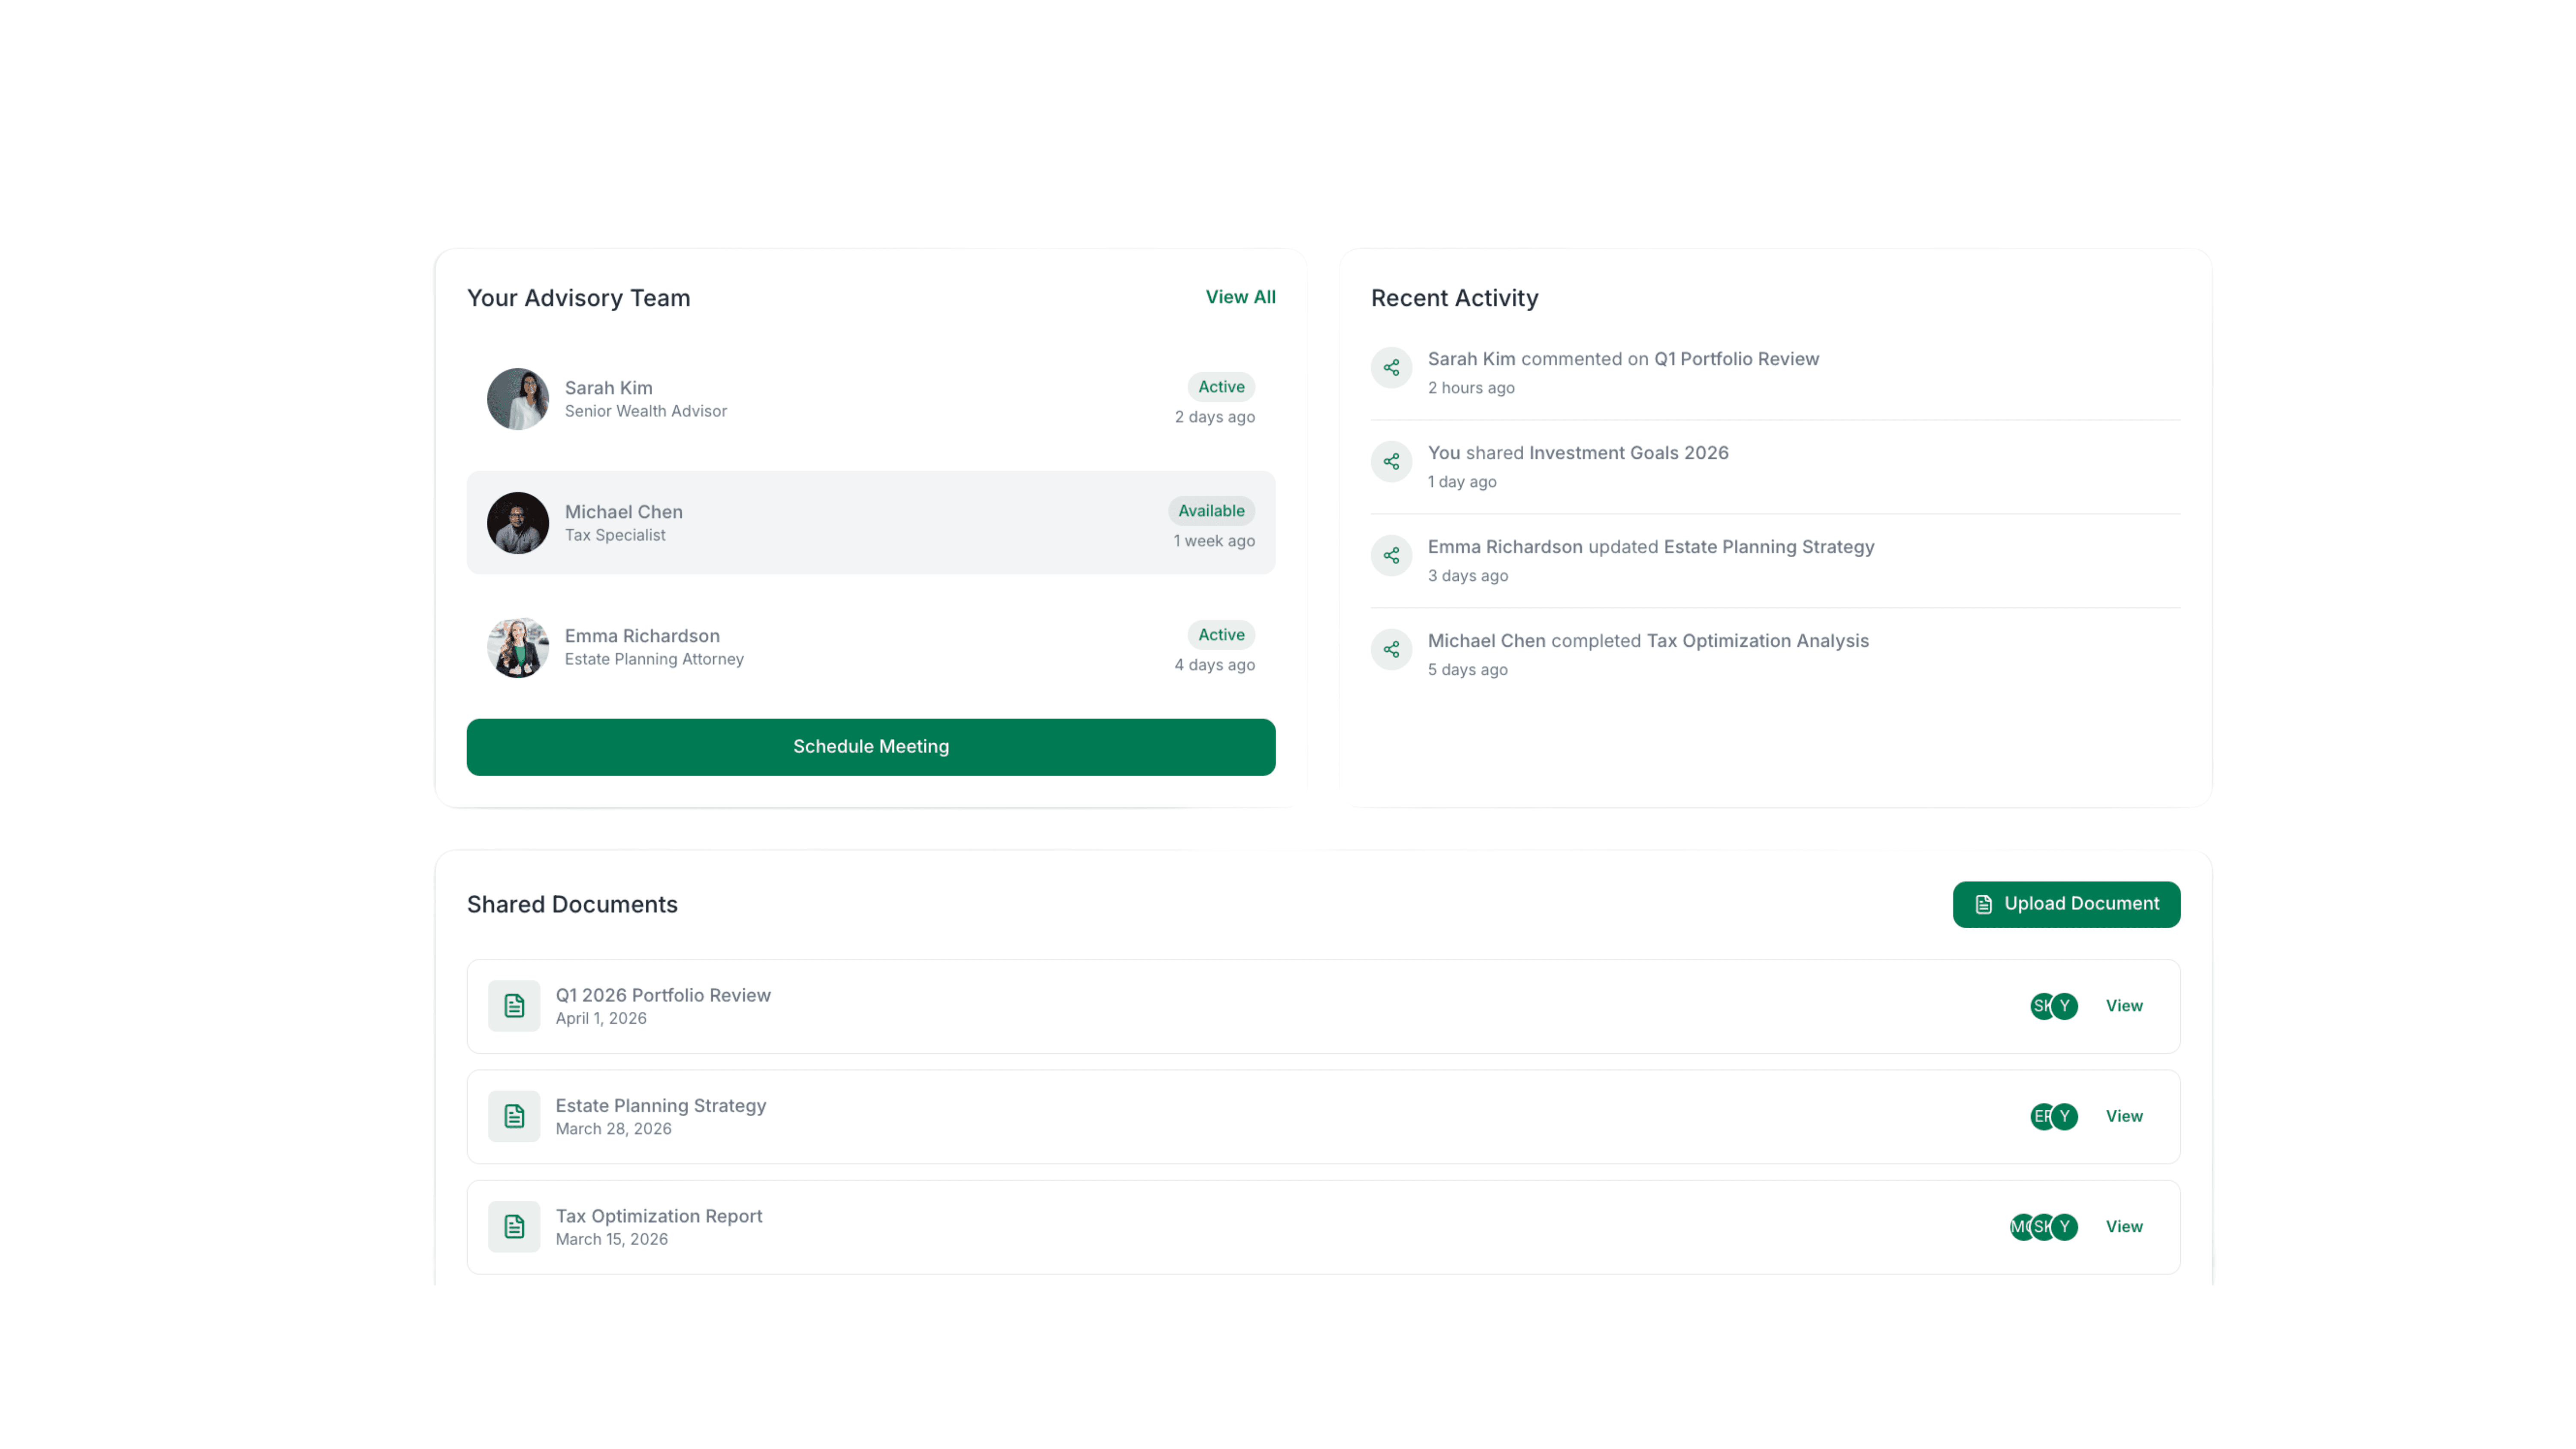2576x1449 pixels.
Task: Click View All in Your Advisory Team
Action: 1240,297
